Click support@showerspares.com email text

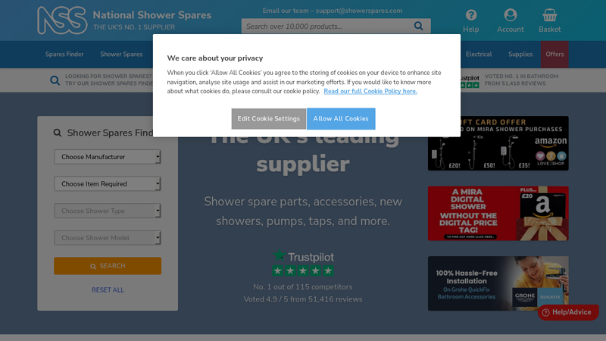click(359, 11)
